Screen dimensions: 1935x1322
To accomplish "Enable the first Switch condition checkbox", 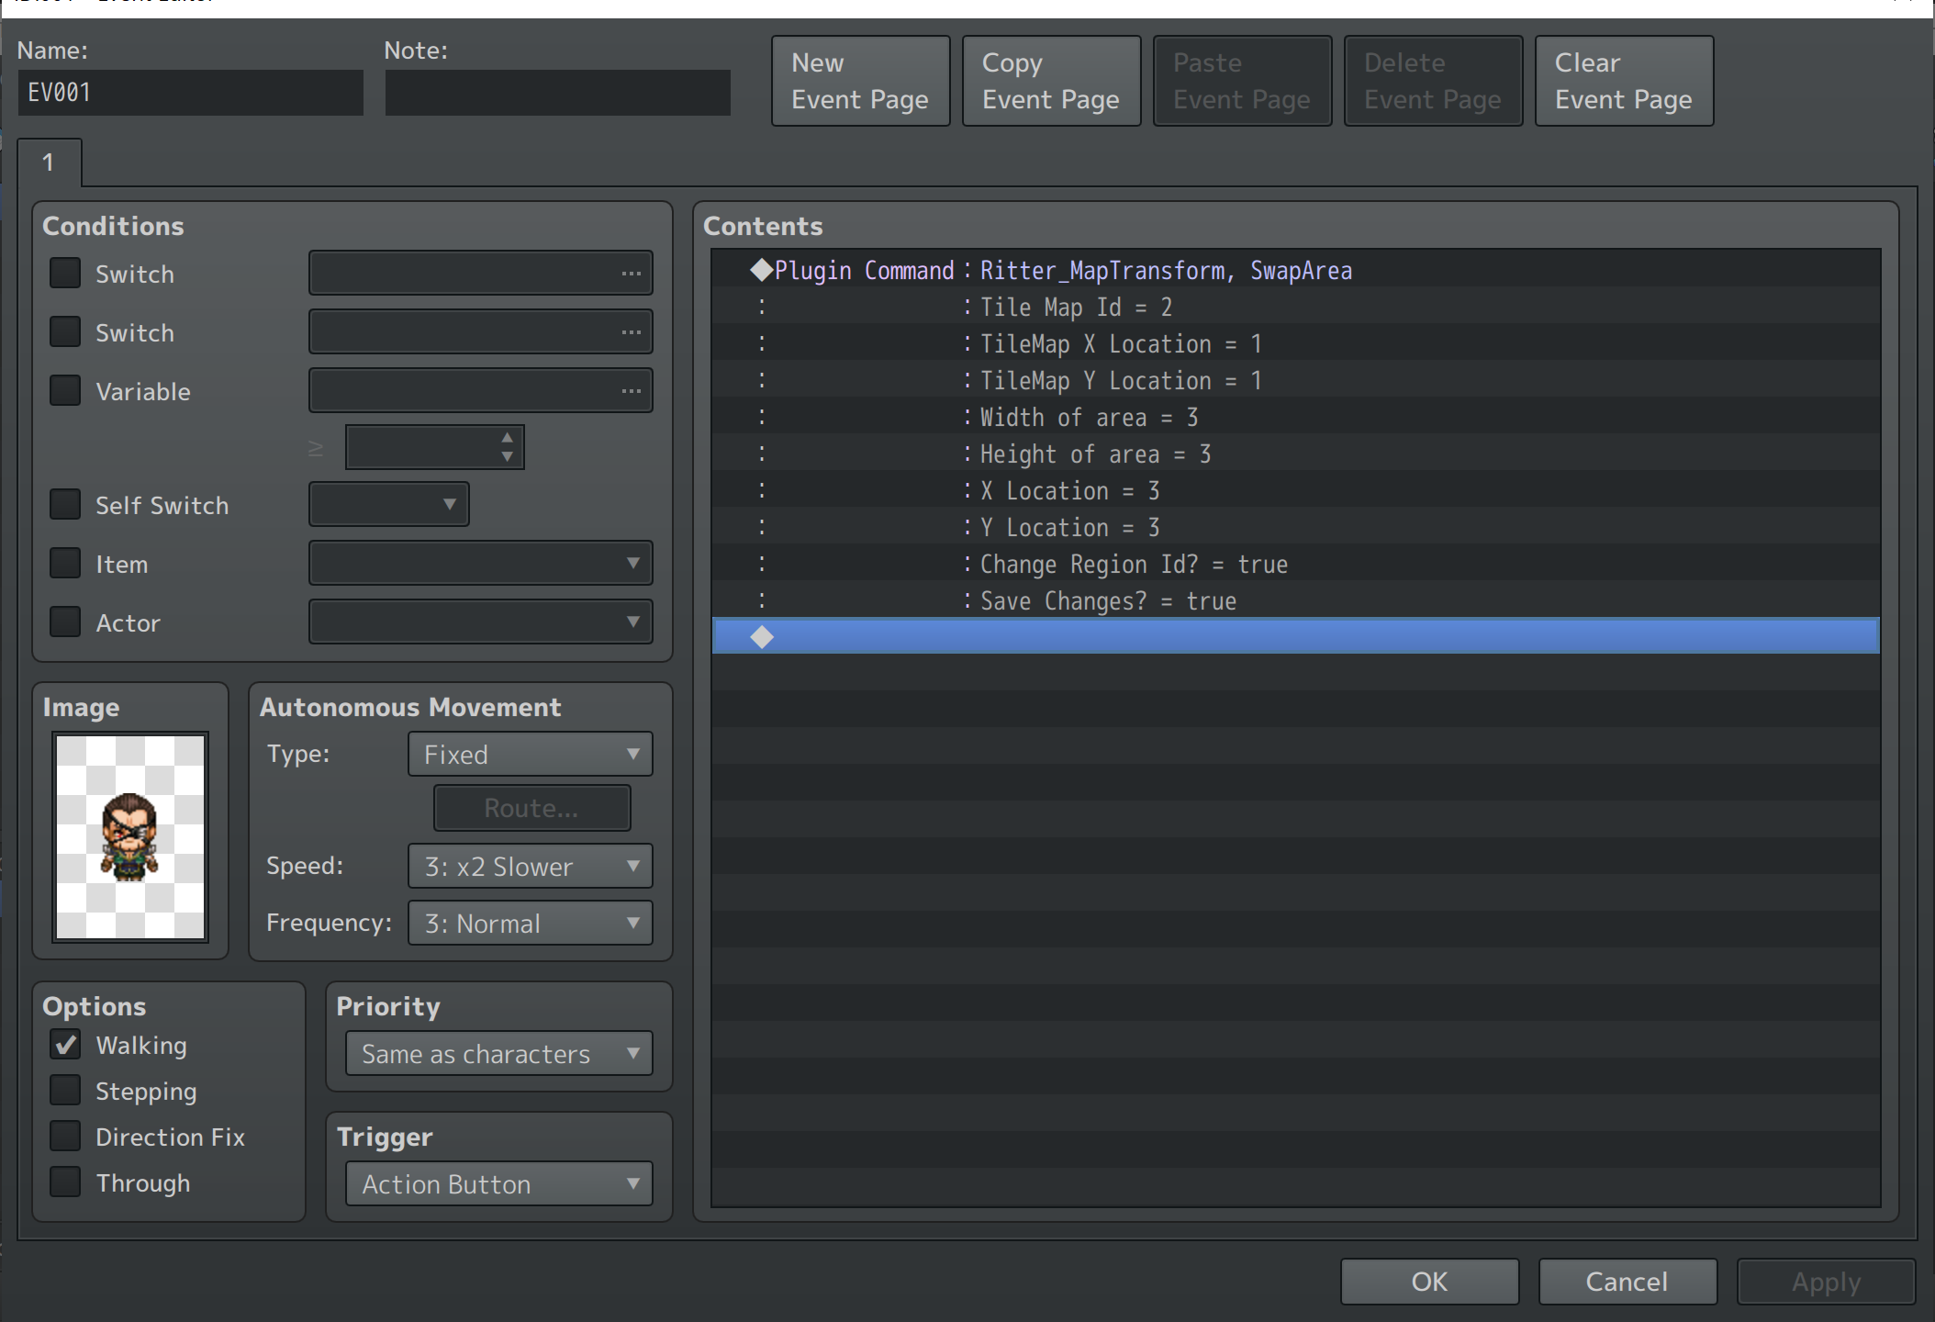I will tap(65, 274).
